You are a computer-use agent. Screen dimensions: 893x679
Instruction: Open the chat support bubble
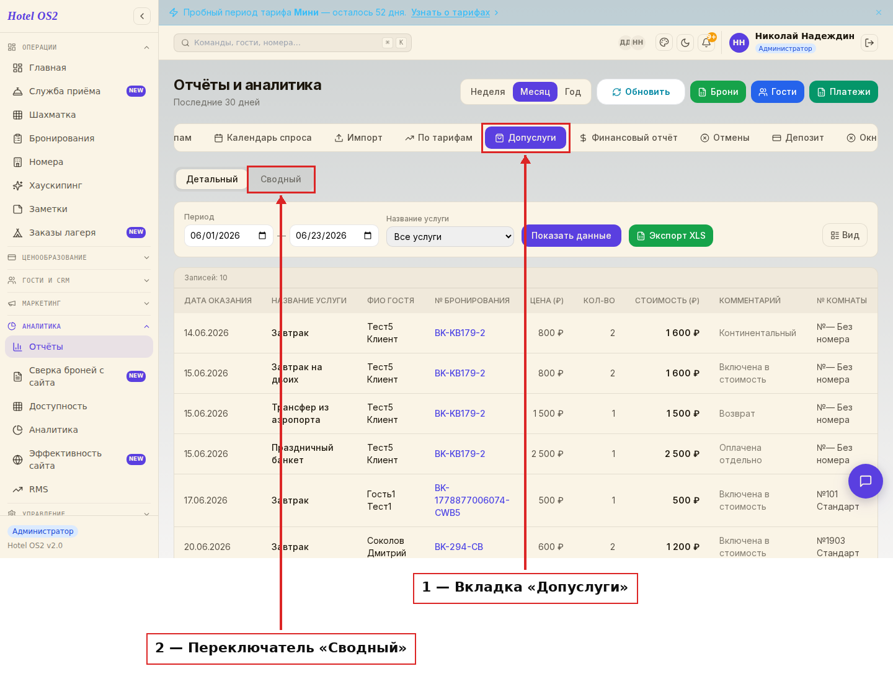point(866,481)
